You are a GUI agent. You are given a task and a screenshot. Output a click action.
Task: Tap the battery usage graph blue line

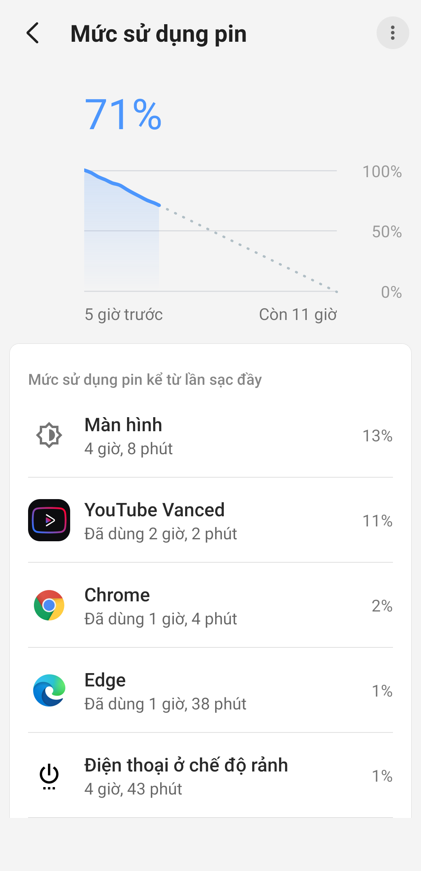pyautogui.click(x=122, y=186)
